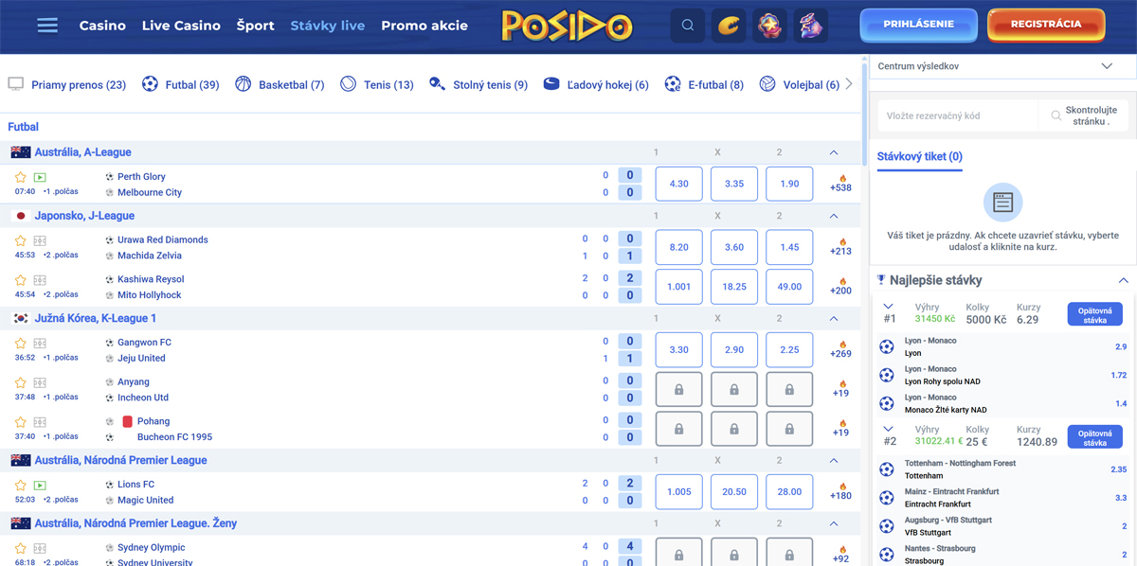This screenshot has width=1137, height=566.
Task: Bet on Jeju United win at 2.25
Action: pyautogui.click(x=789, y=350)
